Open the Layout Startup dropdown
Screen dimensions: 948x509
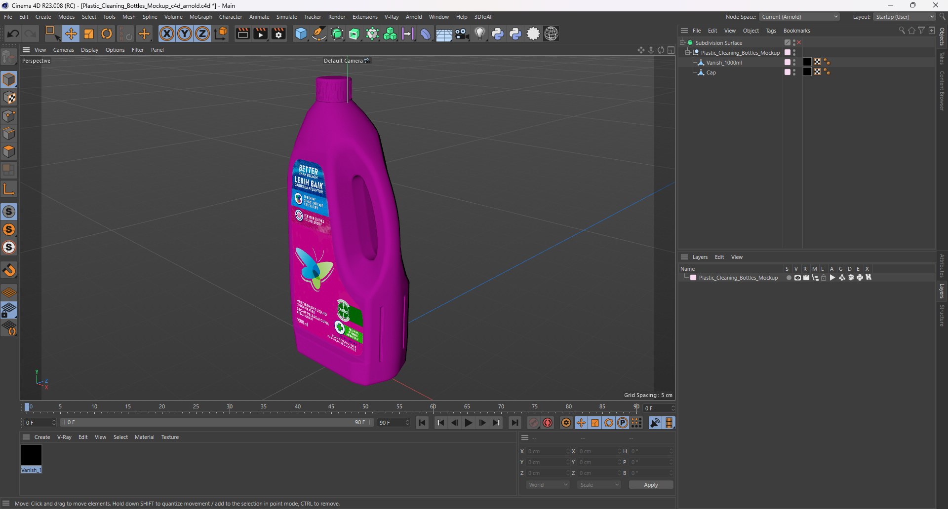(904, 17)
